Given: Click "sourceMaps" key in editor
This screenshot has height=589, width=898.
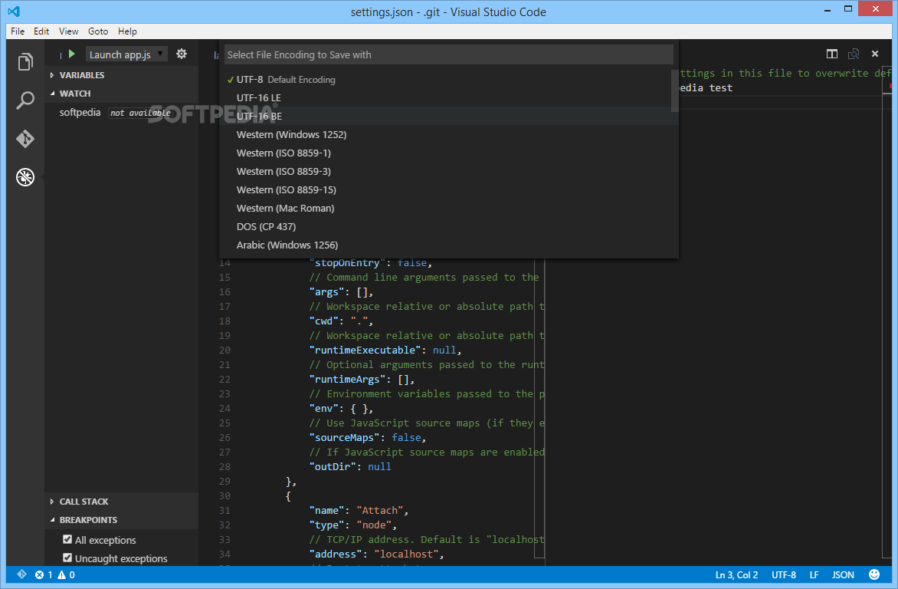Looking at the screenshot, I should [345, 438].
